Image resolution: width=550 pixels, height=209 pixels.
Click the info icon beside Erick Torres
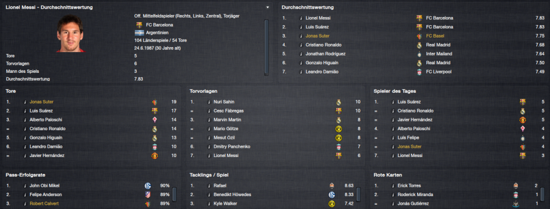393,185
